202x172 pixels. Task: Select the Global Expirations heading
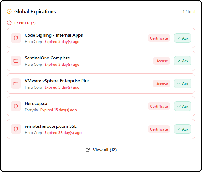(x=35, y=12)
